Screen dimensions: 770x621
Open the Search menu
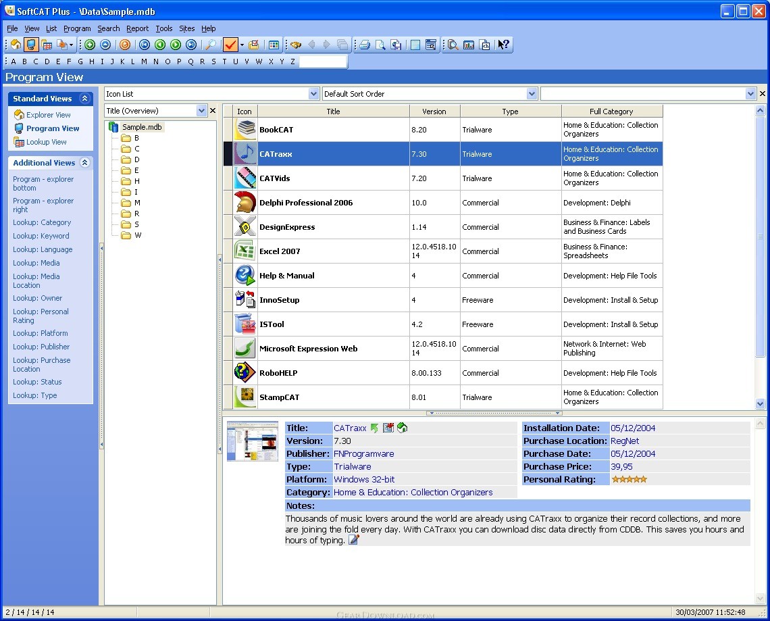tap(109, 28)
